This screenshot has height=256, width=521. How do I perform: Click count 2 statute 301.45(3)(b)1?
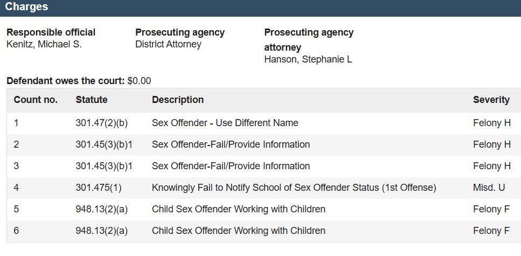(103, 144)
